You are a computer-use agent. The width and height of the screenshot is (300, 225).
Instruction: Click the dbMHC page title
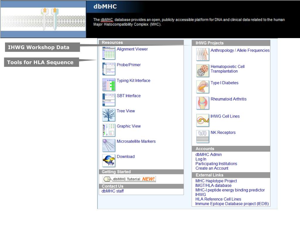click(105, 6)
